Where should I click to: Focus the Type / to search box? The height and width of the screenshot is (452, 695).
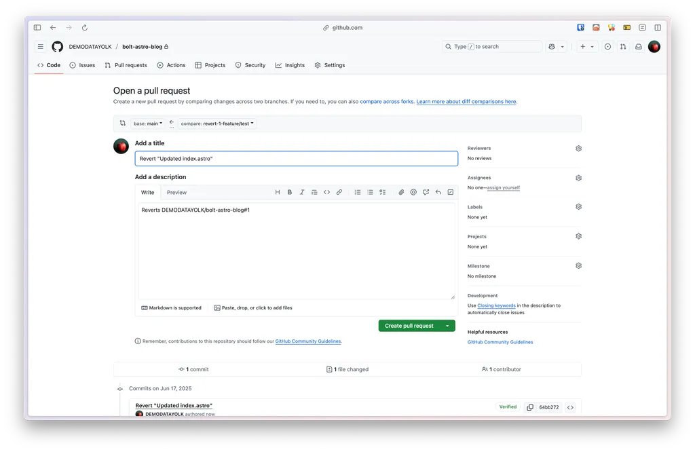point(492,47)
